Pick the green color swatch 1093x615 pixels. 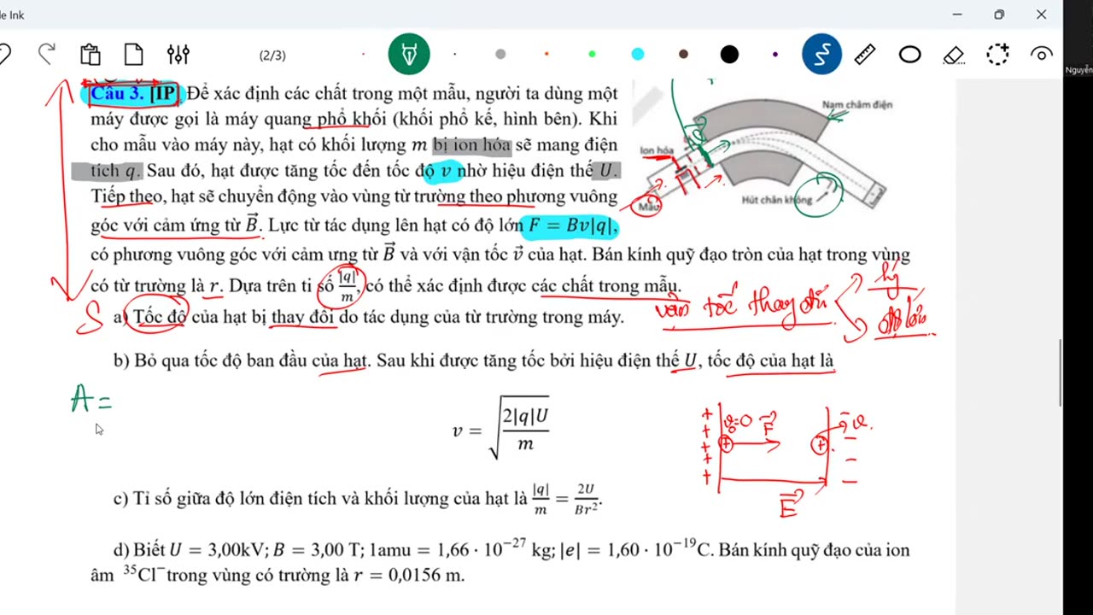click(x=592, y=55)
